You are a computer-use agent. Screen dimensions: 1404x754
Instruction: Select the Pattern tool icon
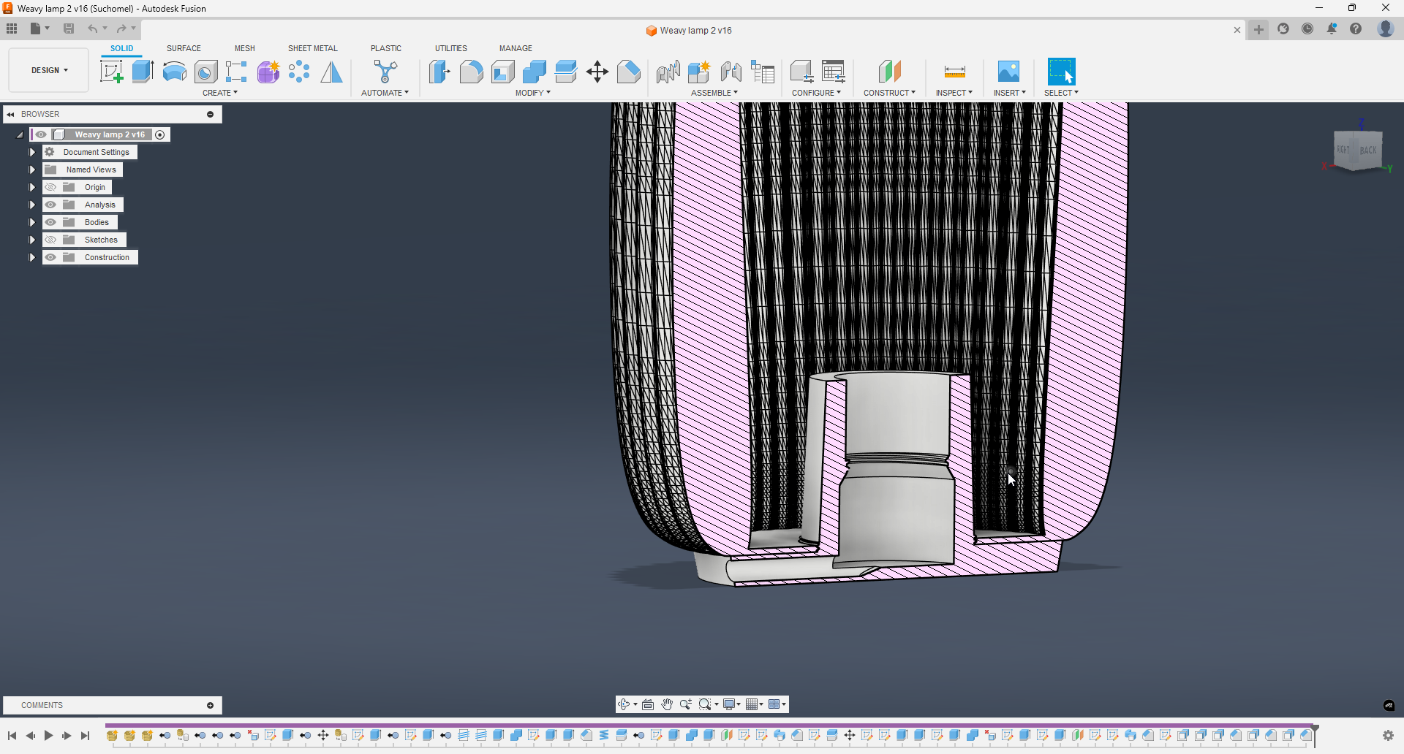(x=299, y=72)
